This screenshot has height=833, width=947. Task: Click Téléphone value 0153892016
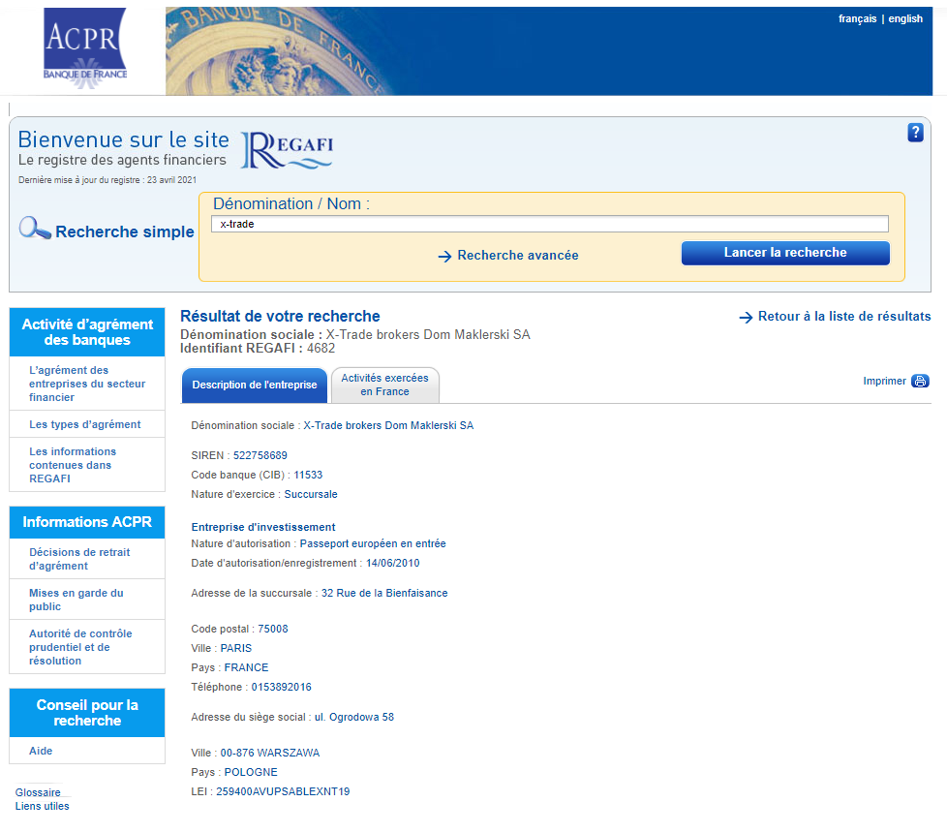[x=282, y=687]
